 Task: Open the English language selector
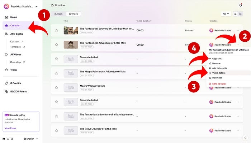tap(30, 138)
